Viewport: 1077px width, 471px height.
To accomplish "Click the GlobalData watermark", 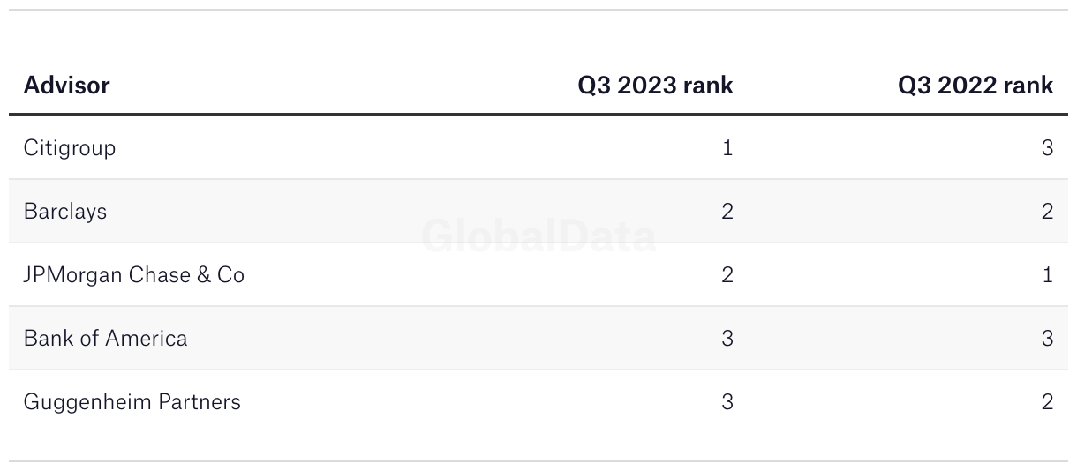I will pyautogui.click(x=538, y=236).
